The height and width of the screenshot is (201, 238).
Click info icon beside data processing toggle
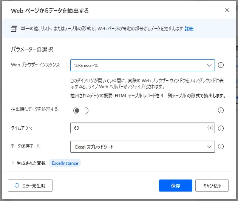(221, 110)
